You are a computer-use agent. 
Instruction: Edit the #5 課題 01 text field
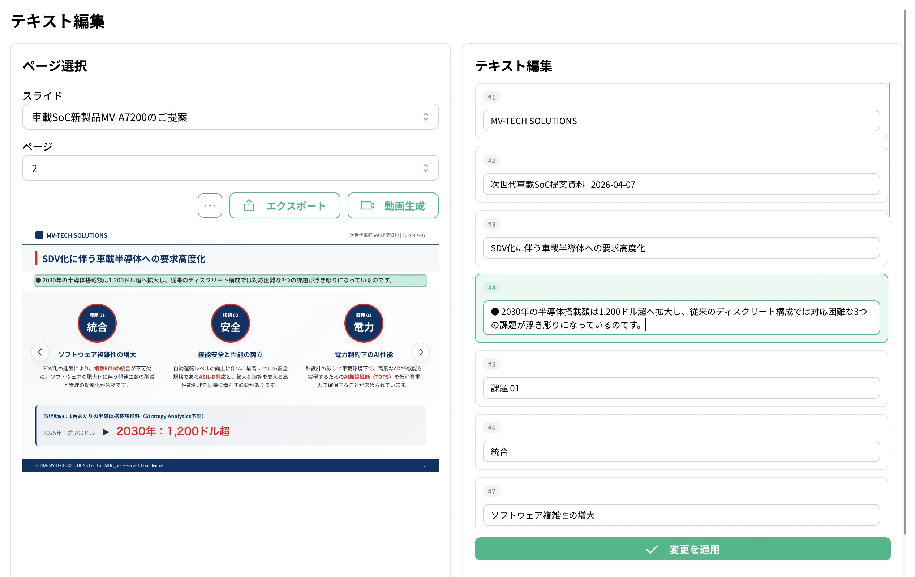click(681, 388)
